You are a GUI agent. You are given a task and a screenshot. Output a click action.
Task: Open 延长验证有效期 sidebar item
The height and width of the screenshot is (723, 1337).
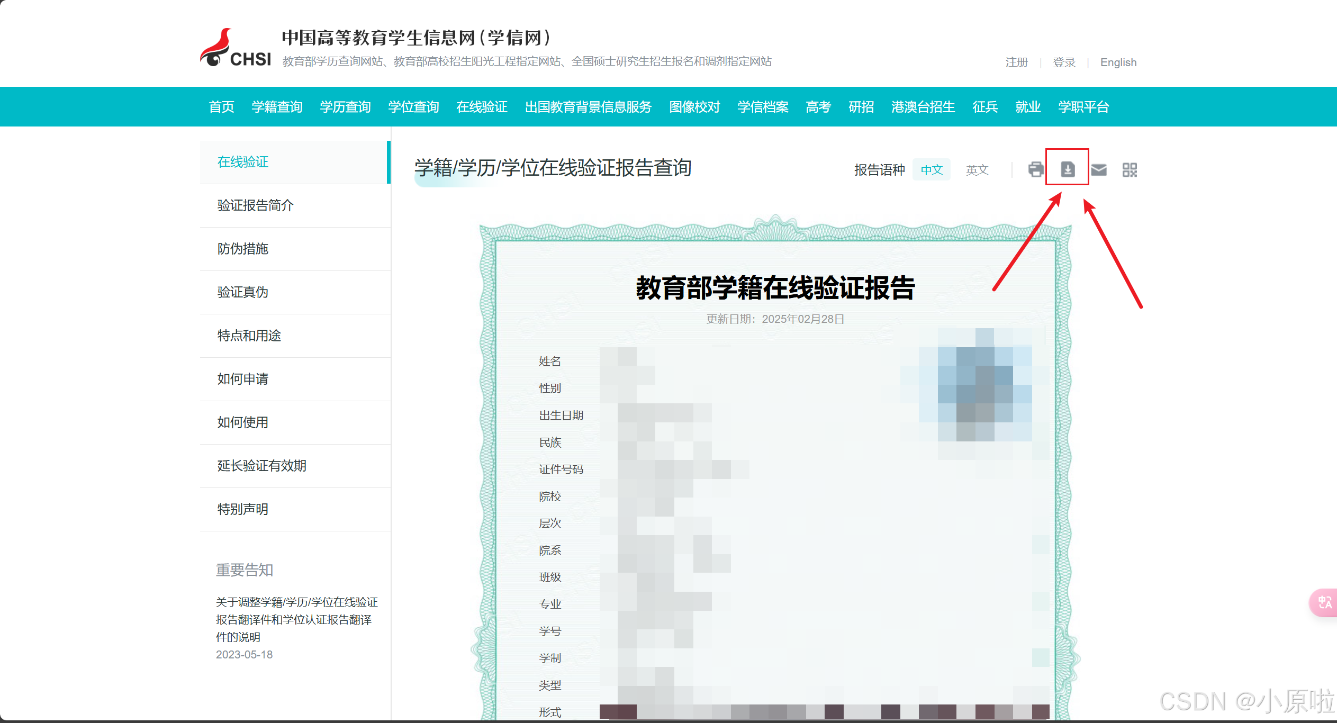click(262, 466)
